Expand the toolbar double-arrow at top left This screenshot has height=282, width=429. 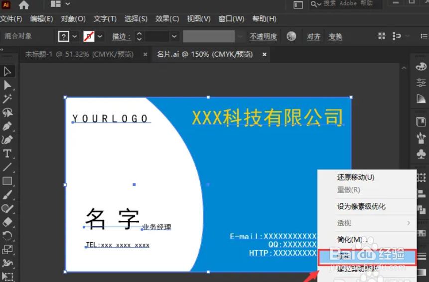2,50
